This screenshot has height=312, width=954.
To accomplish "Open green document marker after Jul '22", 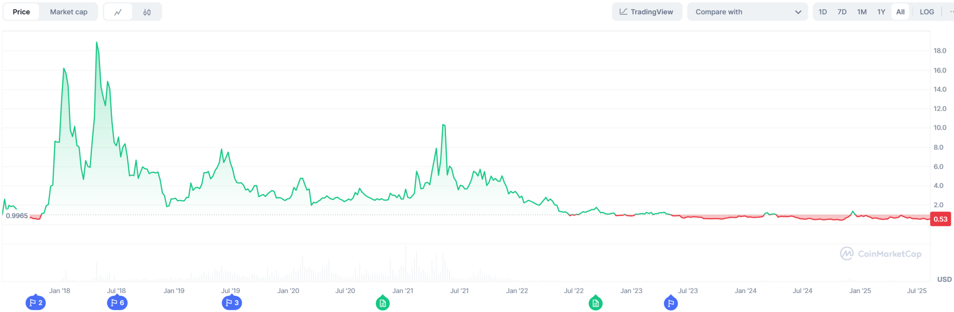I will 595,303.
